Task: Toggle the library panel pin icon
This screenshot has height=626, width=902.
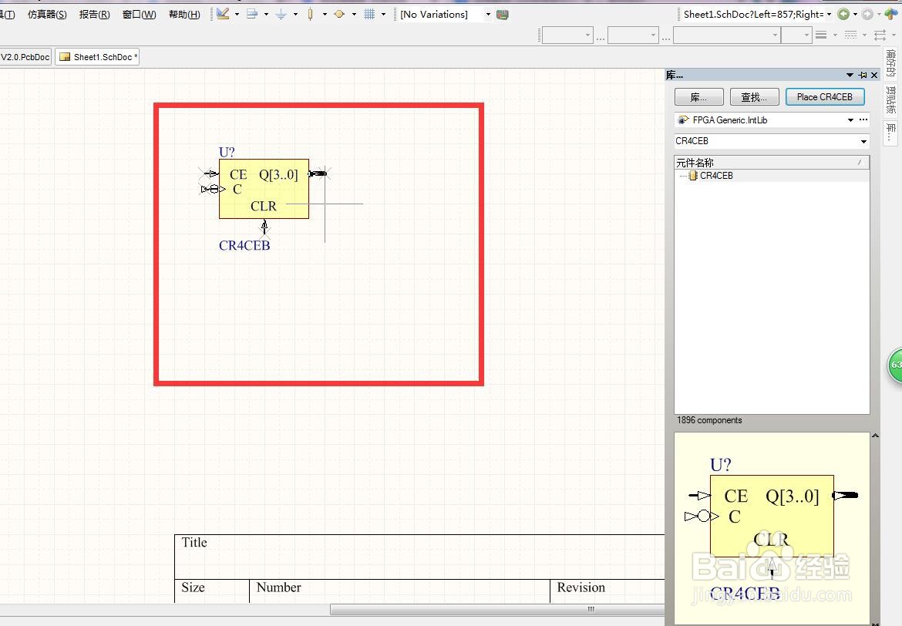Action: pyautogui.click(x=863, y=76)
